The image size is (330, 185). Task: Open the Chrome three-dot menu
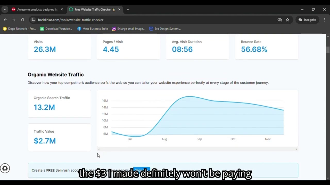pyautogui.click(x=325, y=20)
